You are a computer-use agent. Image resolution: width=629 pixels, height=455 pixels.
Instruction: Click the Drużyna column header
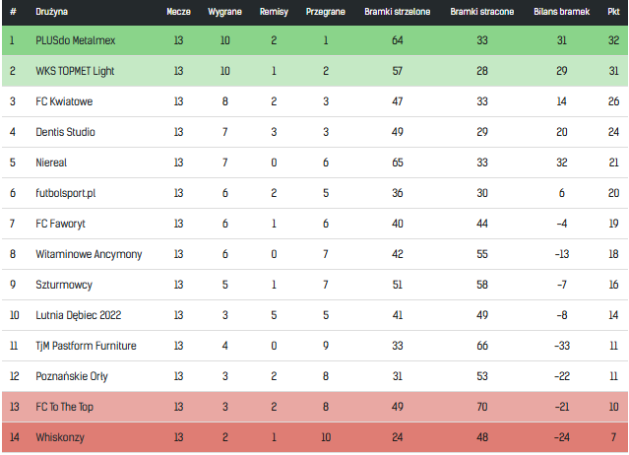pos(51,12)
